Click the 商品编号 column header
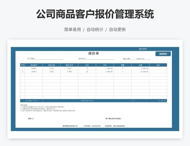 [34, 65]
